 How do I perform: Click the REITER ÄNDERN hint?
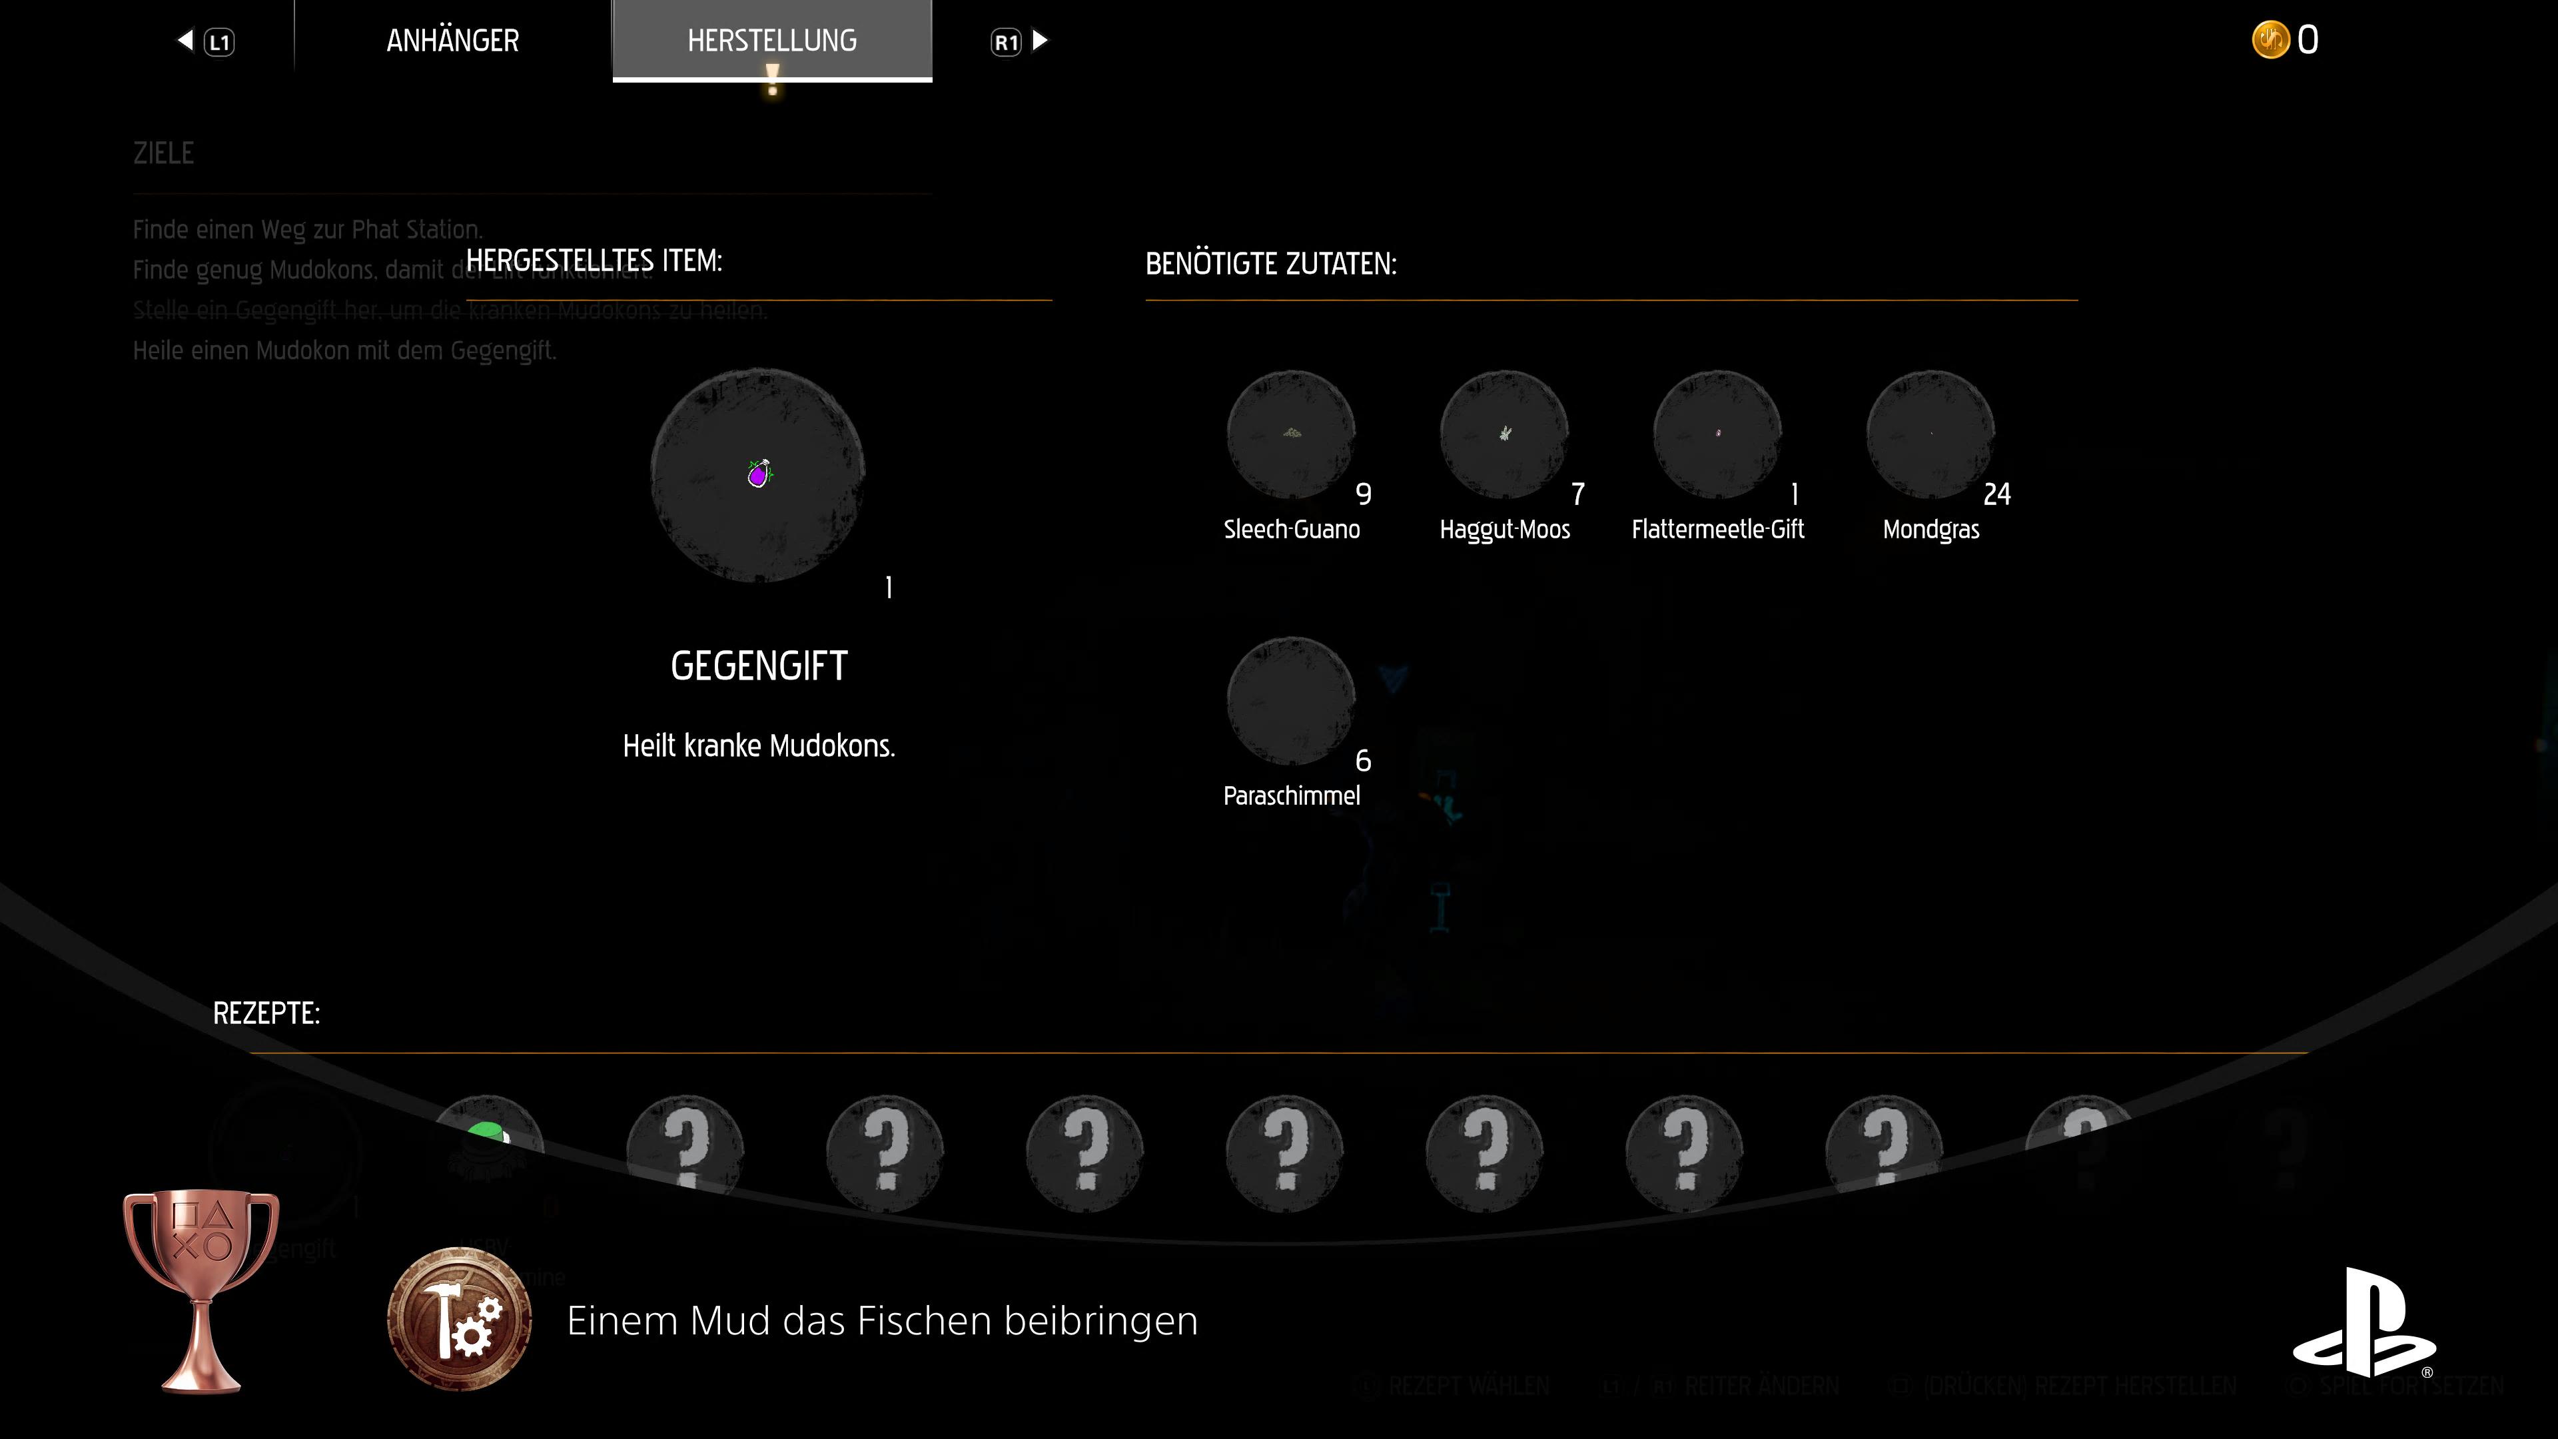pos(1761,1386)
